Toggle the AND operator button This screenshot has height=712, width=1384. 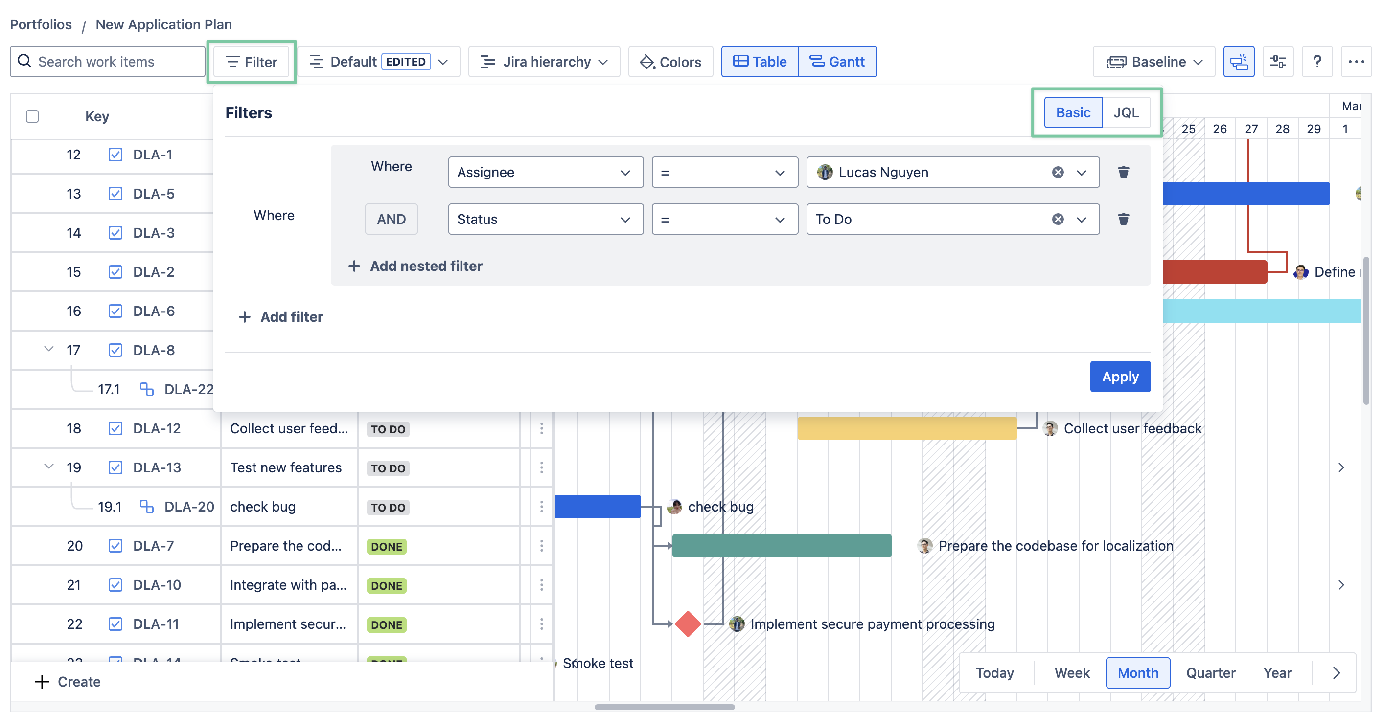391,219
